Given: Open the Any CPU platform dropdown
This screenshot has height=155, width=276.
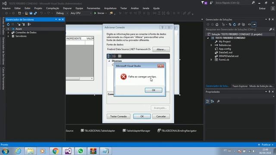Looking at the screenshot, I should point(81,13).
